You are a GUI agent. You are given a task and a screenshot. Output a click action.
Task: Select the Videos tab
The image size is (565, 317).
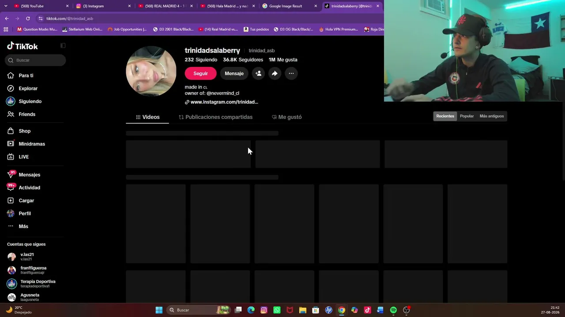(147, 117)
